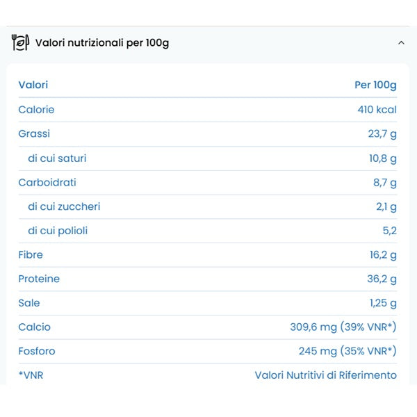Click the Carboidrati row label

pos(47,182)
